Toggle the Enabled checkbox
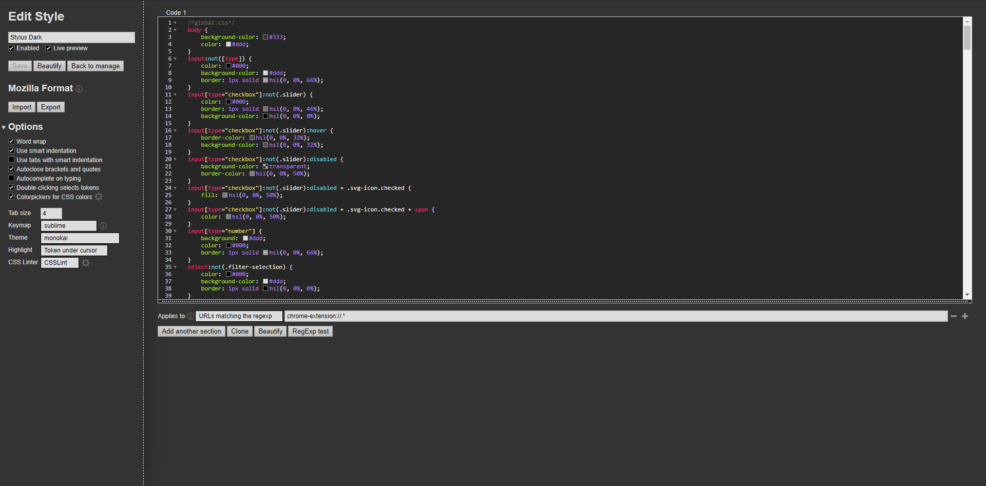 coord(11,48)
